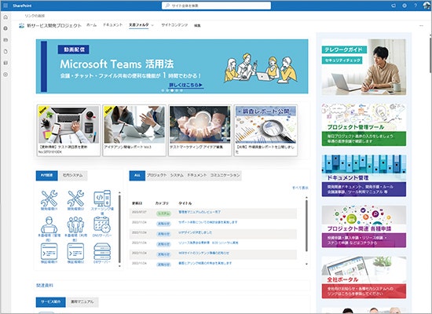This screenshot has width=432, height=314.
Task: Click the down arrow of news list scrollbar
Action: pyautogui.click(x=306, y=264)
